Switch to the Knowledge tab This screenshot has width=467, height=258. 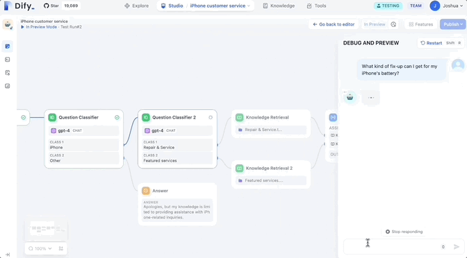279,6
